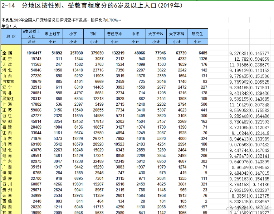Select the 大学本科 column header

[177, 34]
